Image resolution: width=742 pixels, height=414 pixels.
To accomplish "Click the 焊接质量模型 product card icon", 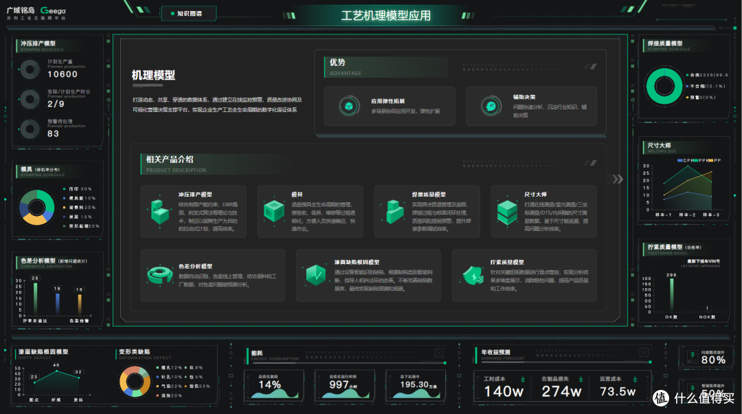I will [392, 211].
